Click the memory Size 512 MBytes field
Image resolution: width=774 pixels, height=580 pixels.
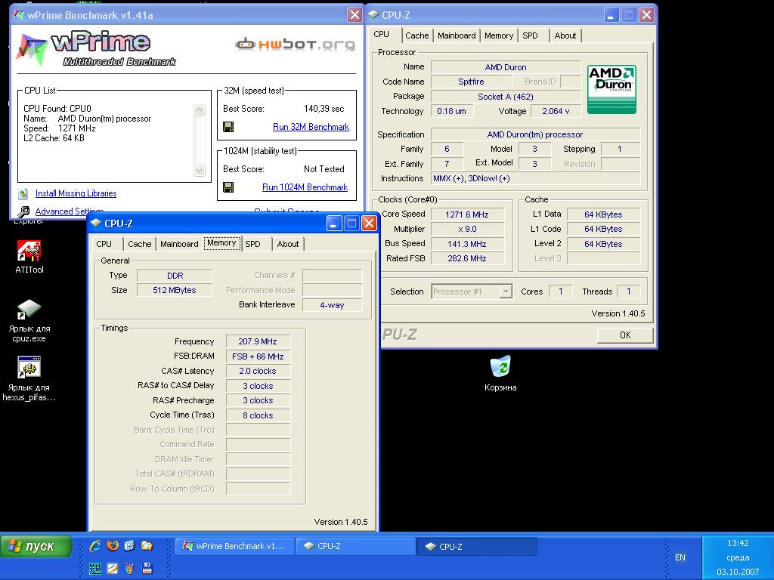click(175, 290)
